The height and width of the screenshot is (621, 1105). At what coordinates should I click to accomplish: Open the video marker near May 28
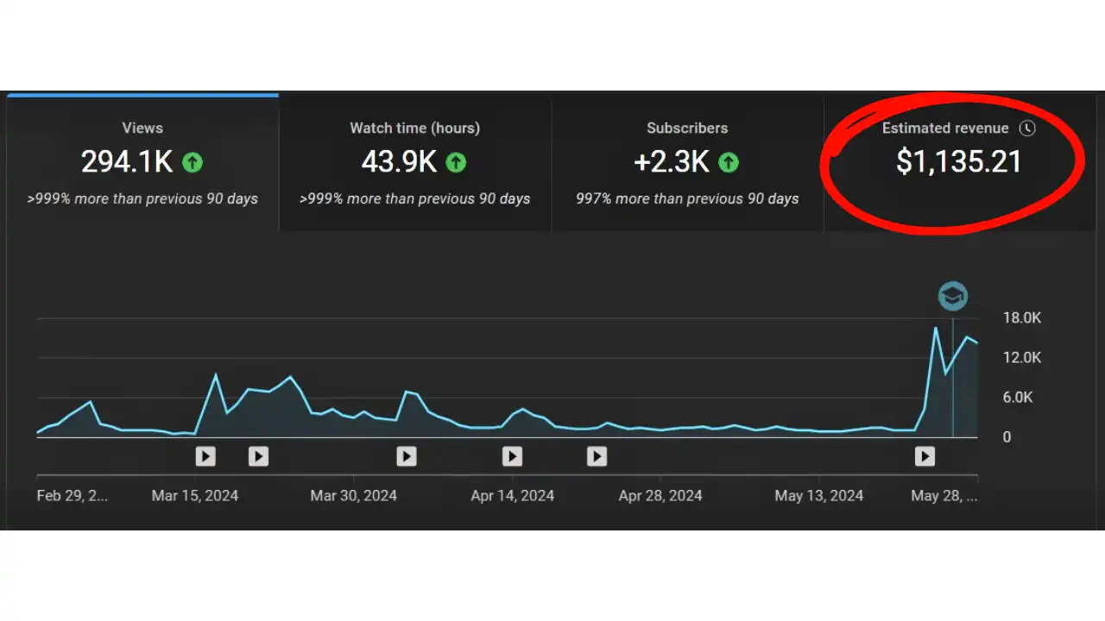pyautogui.click(x=925, y=456)
